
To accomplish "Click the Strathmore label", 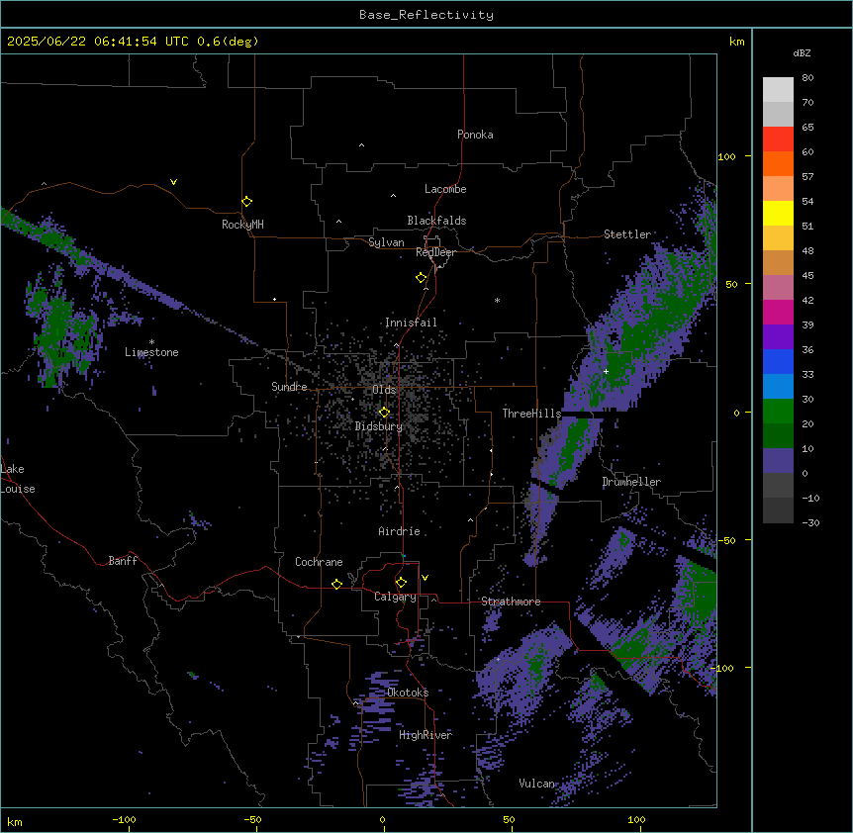I will click(x=511, y=602).
